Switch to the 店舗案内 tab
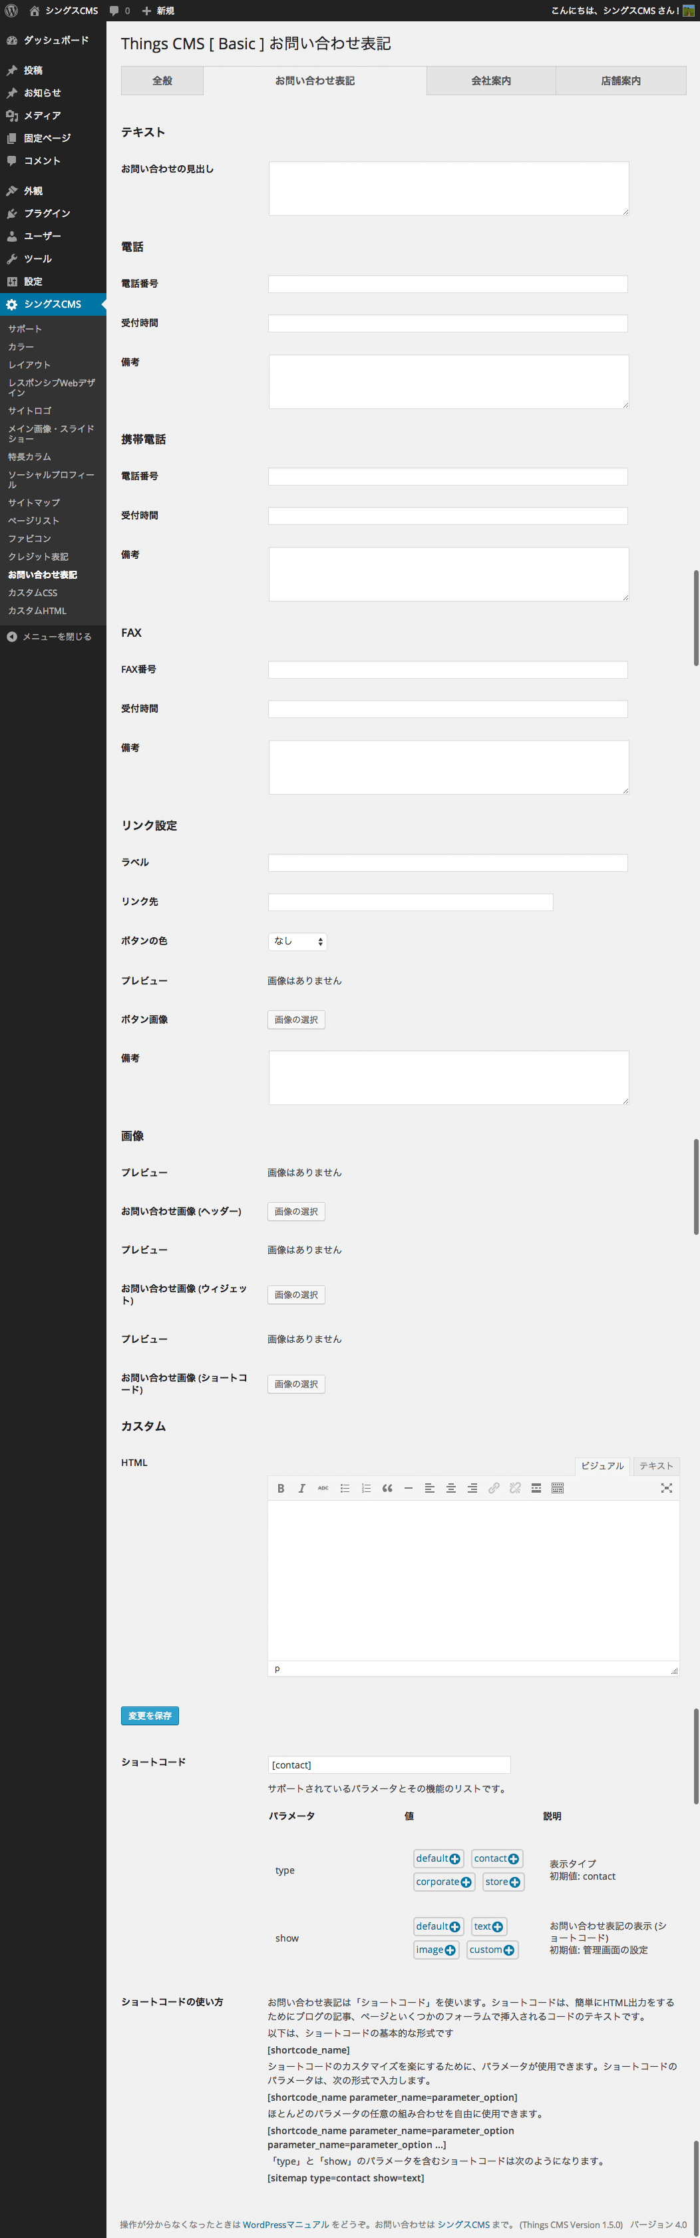 [621, 81]
